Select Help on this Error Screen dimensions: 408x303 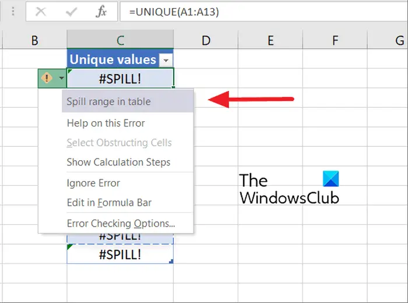(106, 123)
